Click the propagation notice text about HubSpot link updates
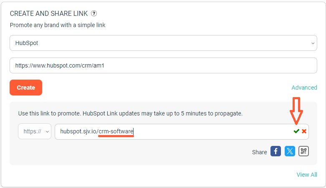Screen dimensions: 326x188 pyautogui.click(x=130, y=113)
